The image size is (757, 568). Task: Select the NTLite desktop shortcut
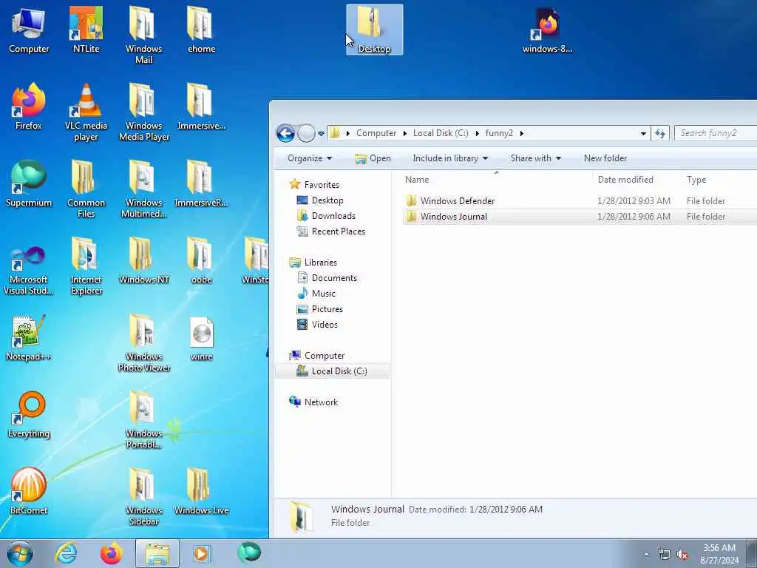point(86,30)
